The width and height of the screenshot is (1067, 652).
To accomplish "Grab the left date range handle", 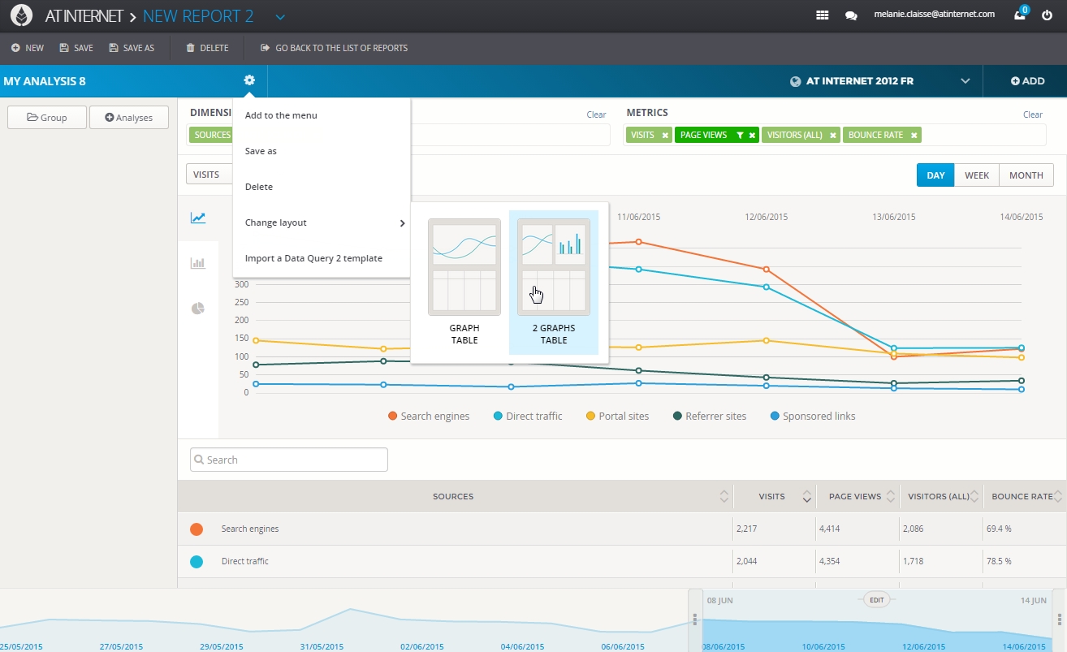I will 695,620.
